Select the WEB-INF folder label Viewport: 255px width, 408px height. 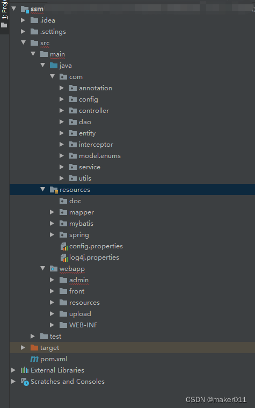click(83, 325)
